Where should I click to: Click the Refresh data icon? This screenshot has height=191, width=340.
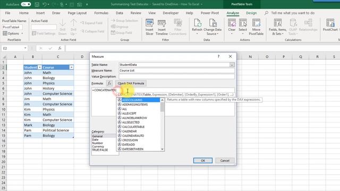(x=197, y=23)
